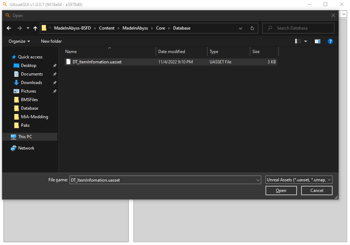Image resolution: width=350 pixels, height=245 pixels.
Task: Select the This PC sidebar entry
Action: point(25,136)
